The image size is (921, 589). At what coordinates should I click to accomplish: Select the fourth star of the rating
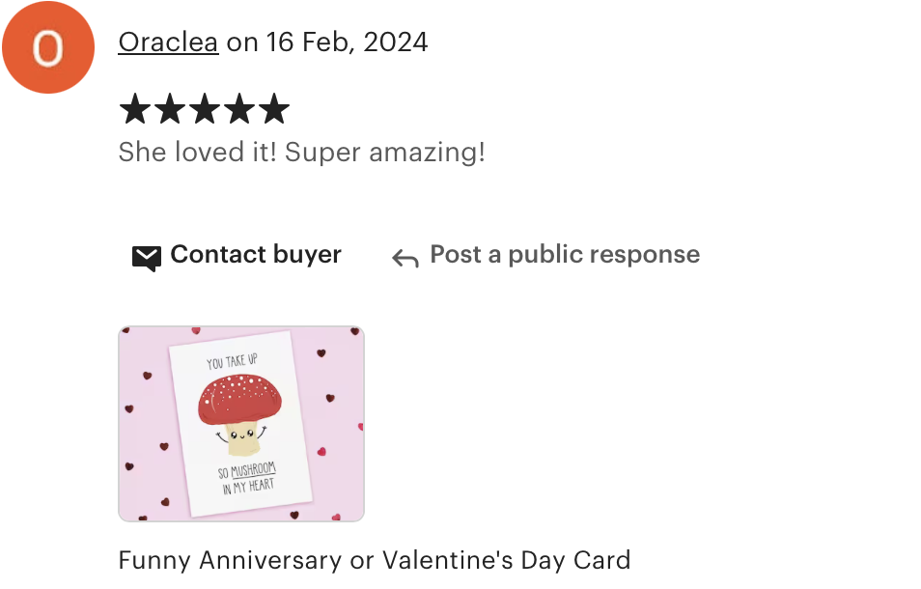coord(239,109)
